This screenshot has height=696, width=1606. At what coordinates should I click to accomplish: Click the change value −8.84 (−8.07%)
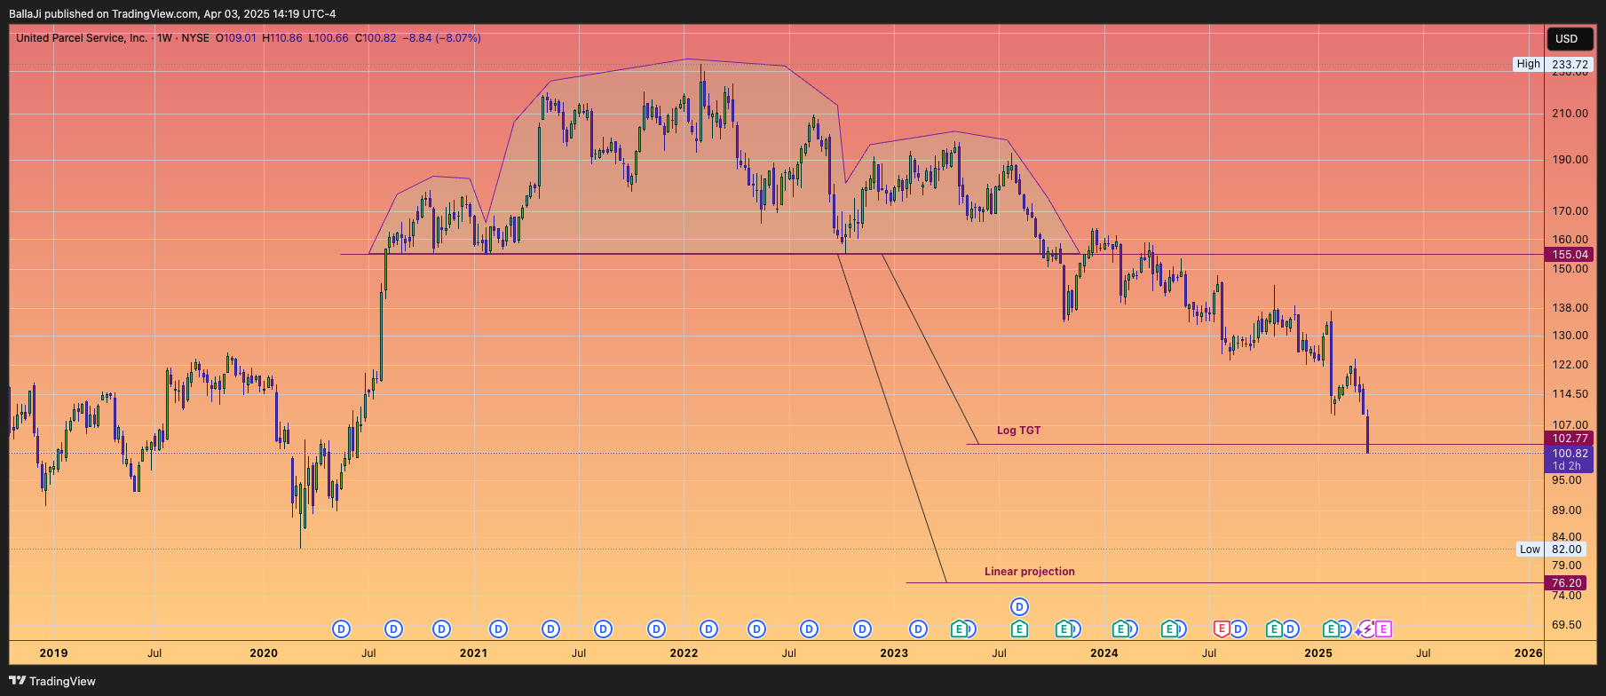(441, 38)
